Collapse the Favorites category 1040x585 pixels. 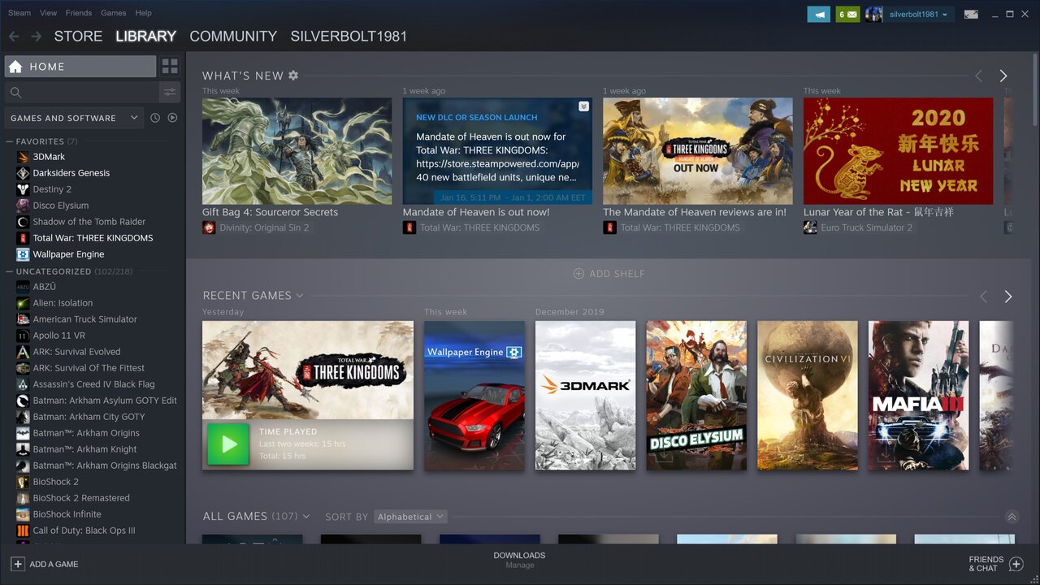(x=10, y=141)
